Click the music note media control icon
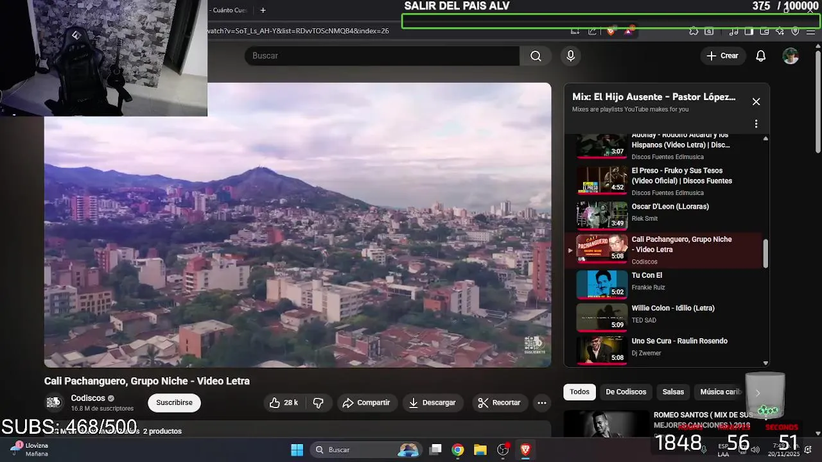This screenshot has width=822, height=462. [733, 31]
